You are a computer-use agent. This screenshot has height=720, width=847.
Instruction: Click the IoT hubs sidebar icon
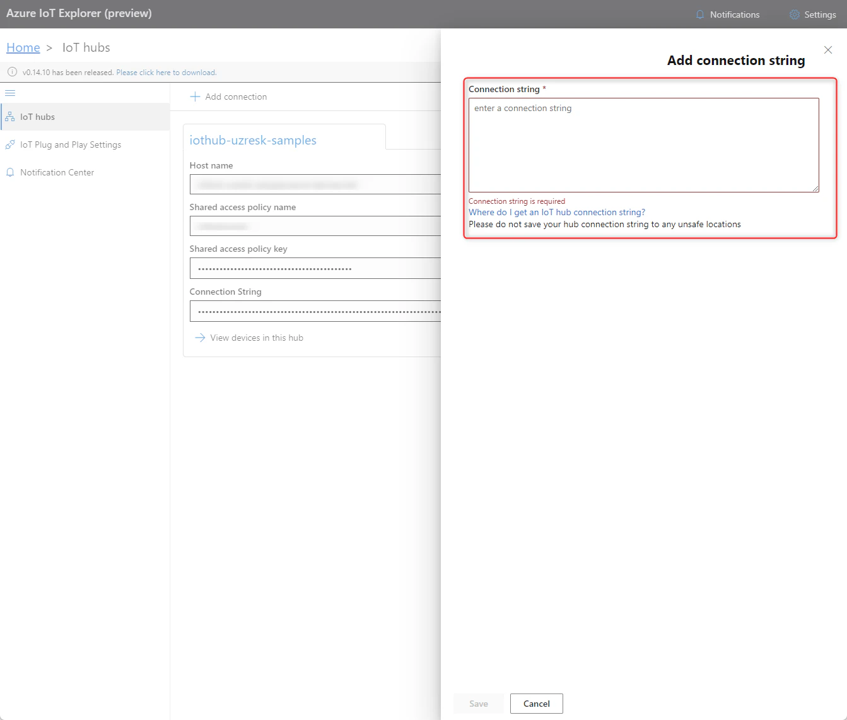pos(10,117)
